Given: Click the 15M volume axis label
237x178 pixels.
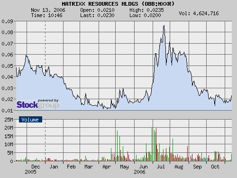Looking at the screenshot, I should (9, 136).
